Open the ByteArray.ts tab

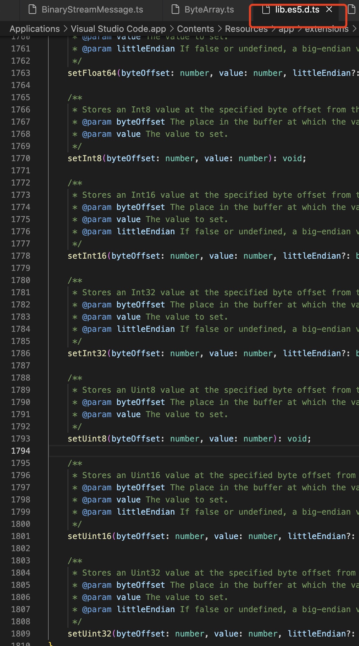point(209,9)
